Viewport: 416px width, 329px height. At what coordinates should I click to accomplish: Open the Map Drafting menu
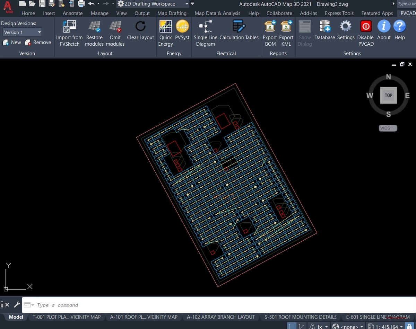click(172, 13)
